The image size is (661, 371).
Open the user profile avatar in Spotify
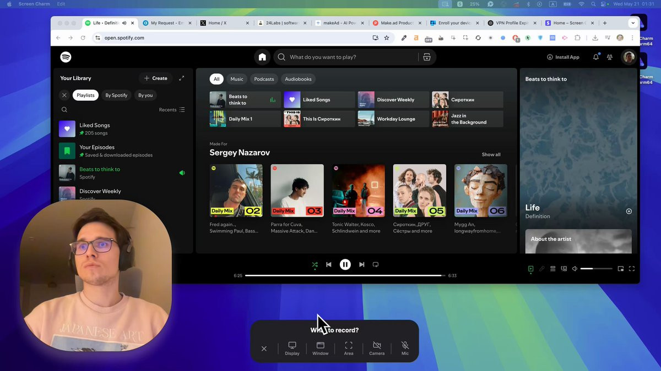click(629, 57)
